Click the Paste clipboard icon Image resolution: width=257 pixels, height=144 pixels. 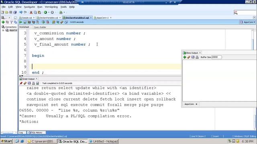pyautogui.click(x=39, y=12)
